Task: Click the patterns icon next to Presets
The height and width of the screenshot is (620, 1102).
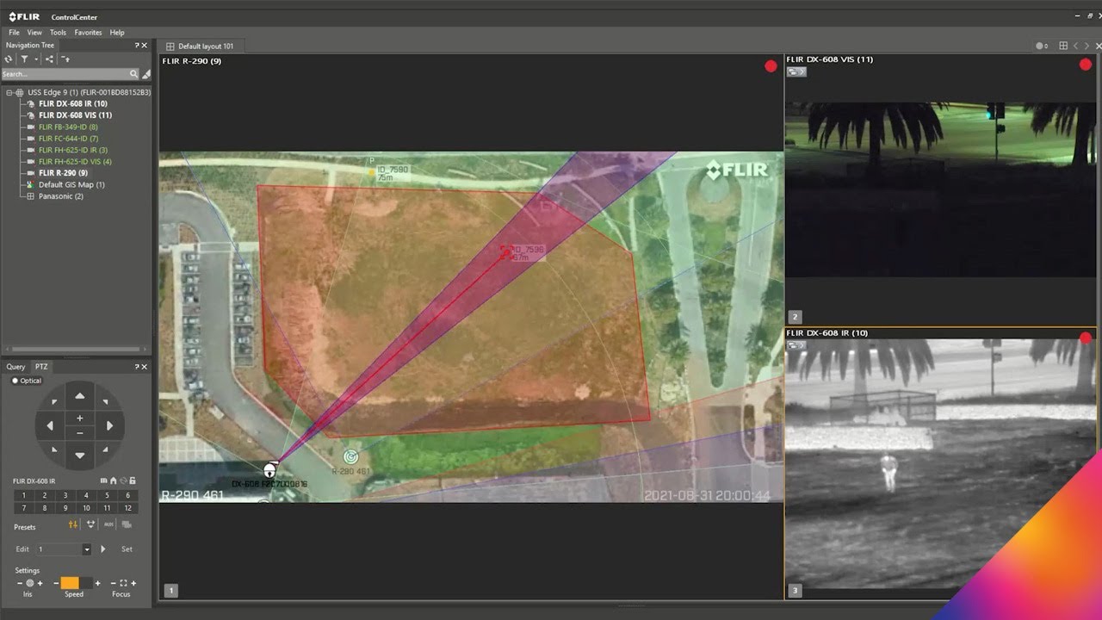Action: [90, 524]
